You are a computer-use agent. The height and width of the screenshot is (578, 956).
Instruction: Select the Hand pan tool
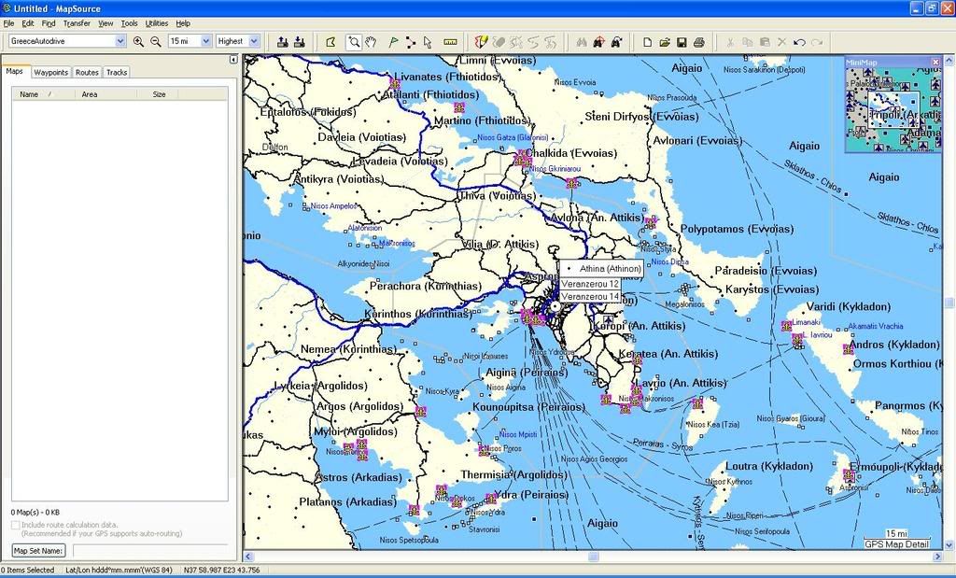371,42
